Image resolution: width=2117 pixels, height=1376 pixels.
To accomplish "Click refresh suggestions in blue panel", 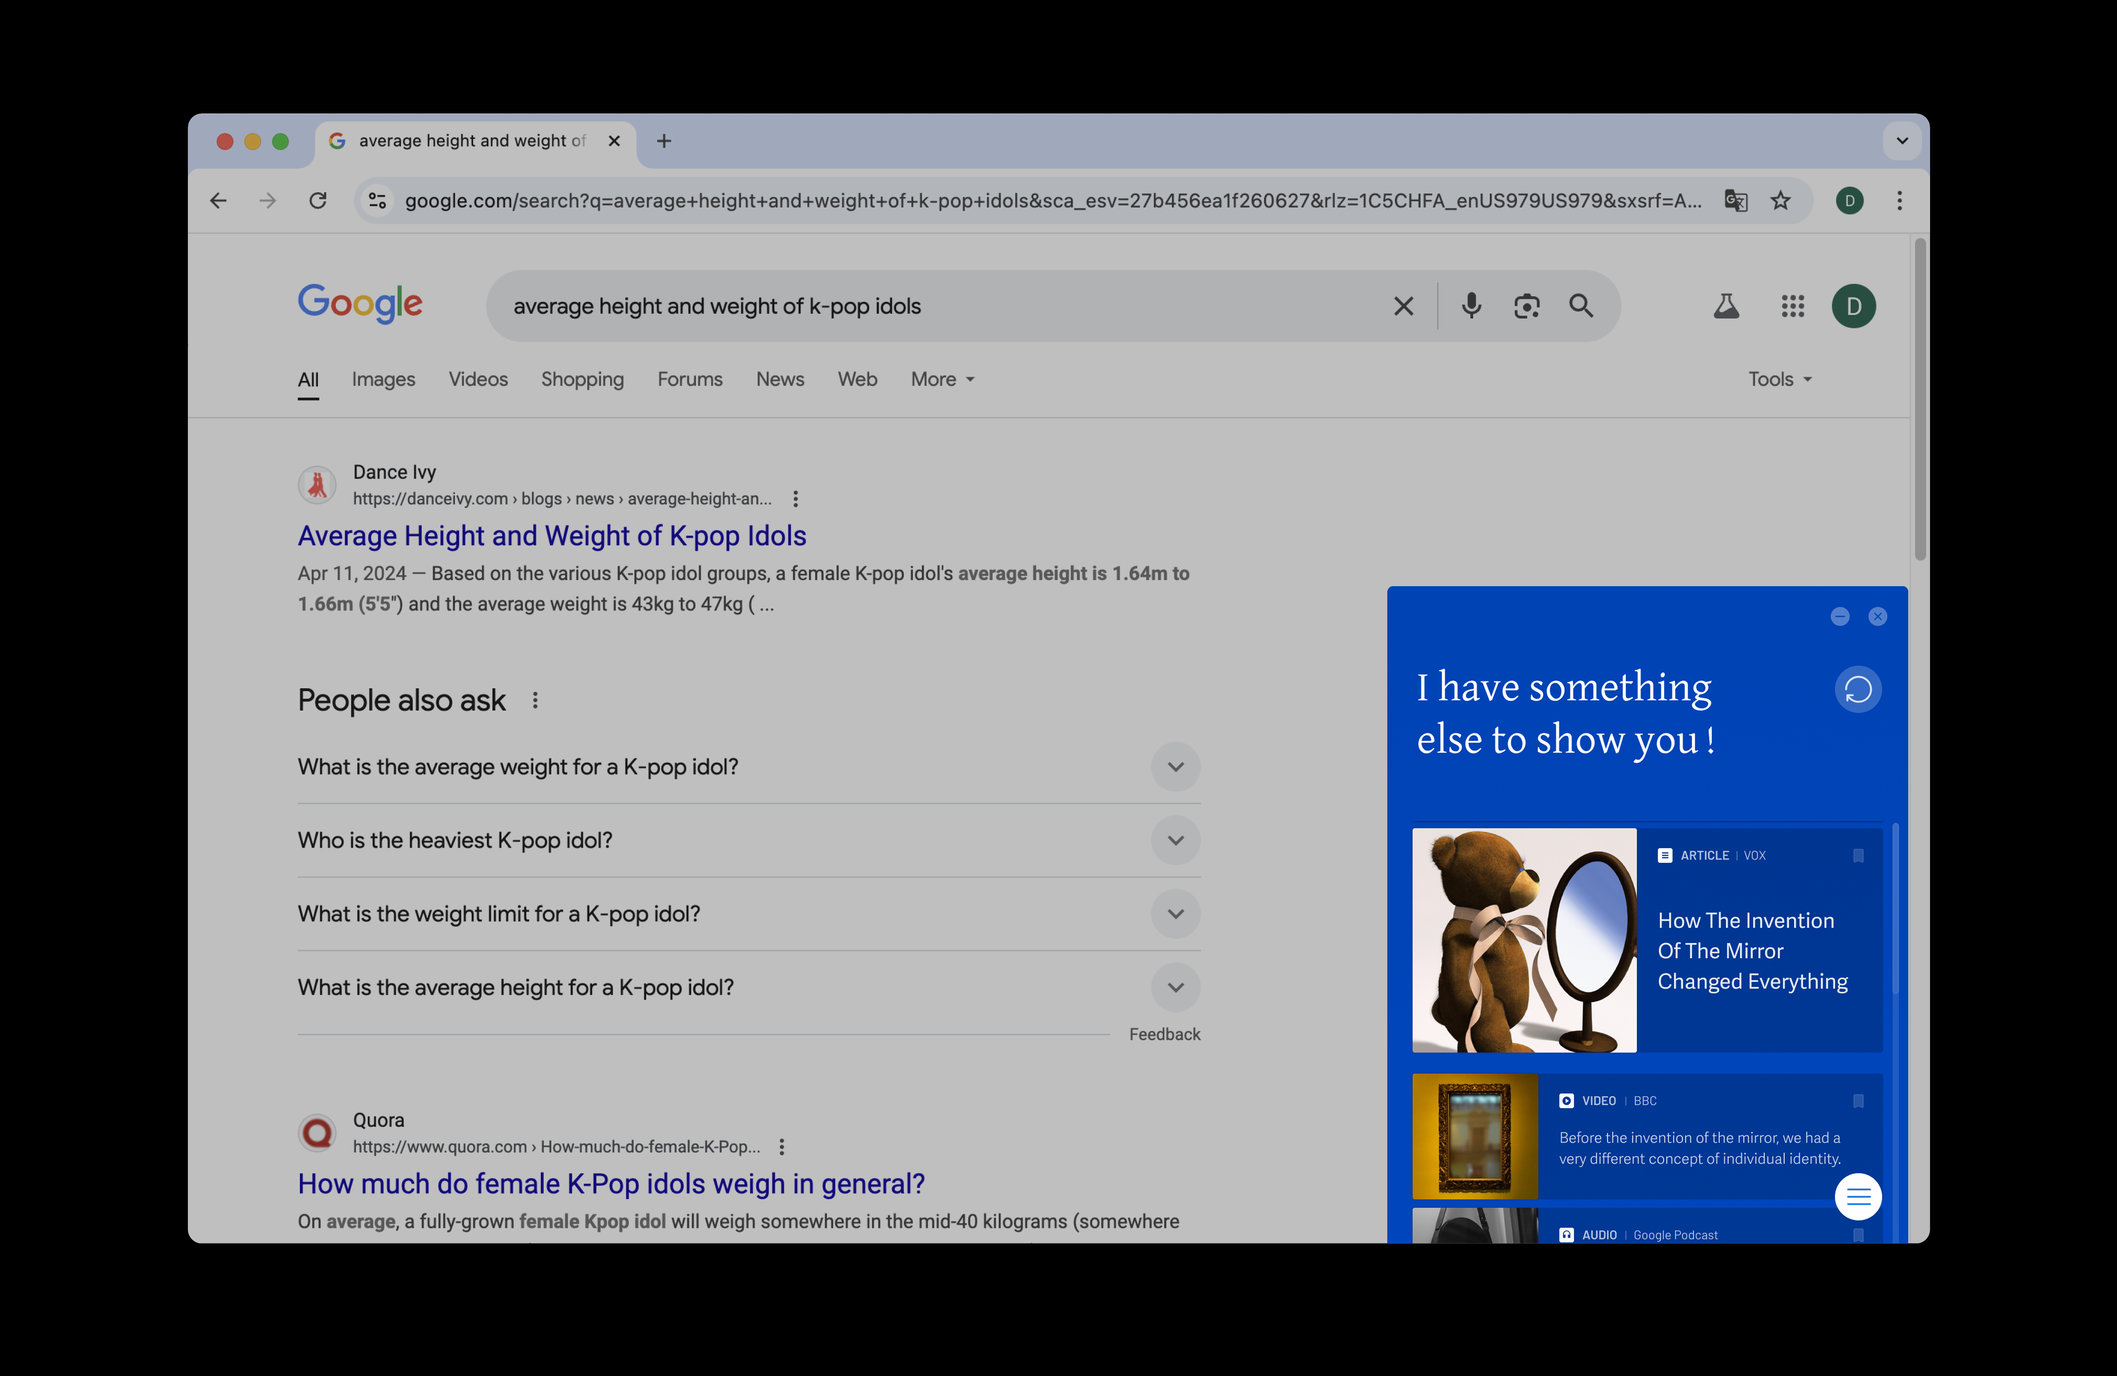I will [x=1857, y=689].
